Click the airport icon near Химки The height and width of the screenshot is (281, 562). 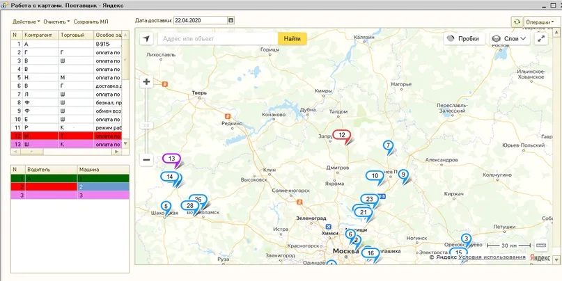coord(329,227)
